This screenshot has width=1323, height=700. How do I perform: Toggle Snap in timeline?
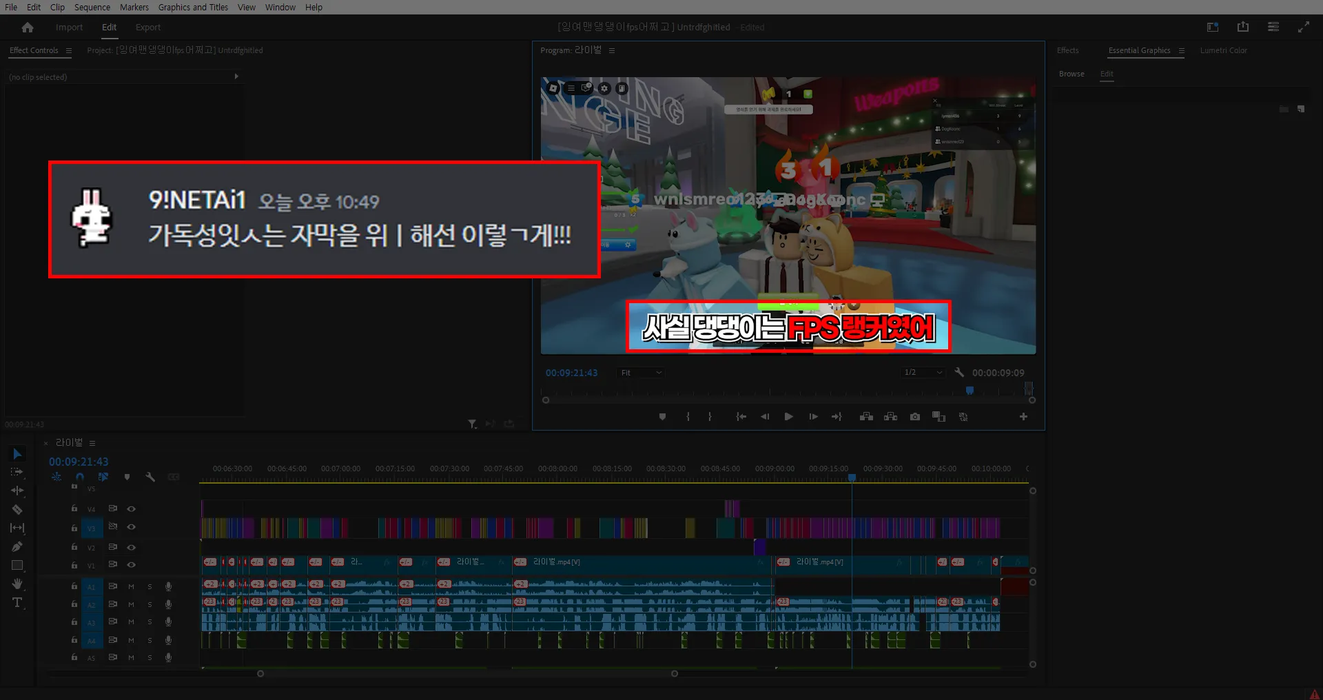click(x=80, y=477)
